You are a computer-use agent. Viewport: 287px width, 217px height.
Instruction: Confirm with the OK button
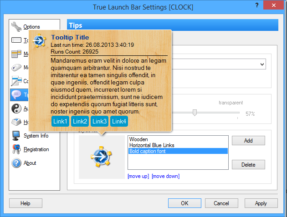pyautogui.click(x=184, y=203)
